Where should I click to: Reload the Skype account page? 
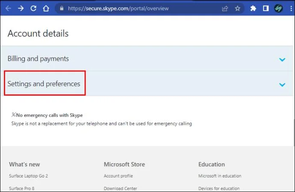coord(33,8)
